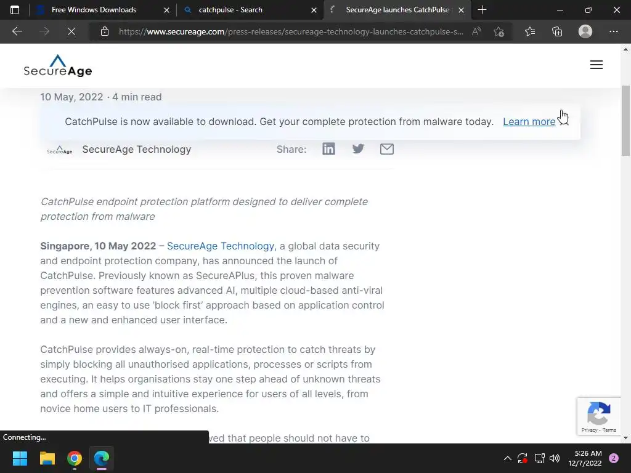Share article on Twitter
This screenshot has height=473, width=631.
tap(358, 149)
